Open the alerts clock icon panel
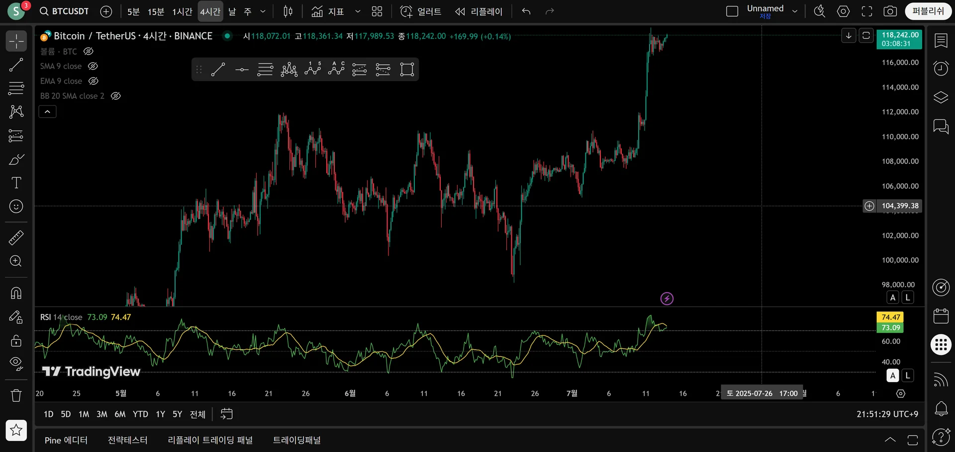The image size is (955, 452). 941,68
